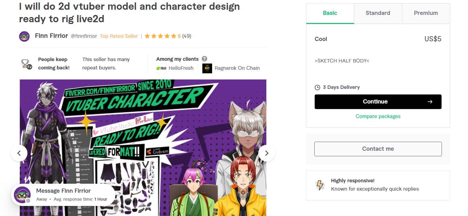This screenshot has width=468, height=216.
Task: Click the Ragnarok On Chain client logo
Action: point(207,68)
